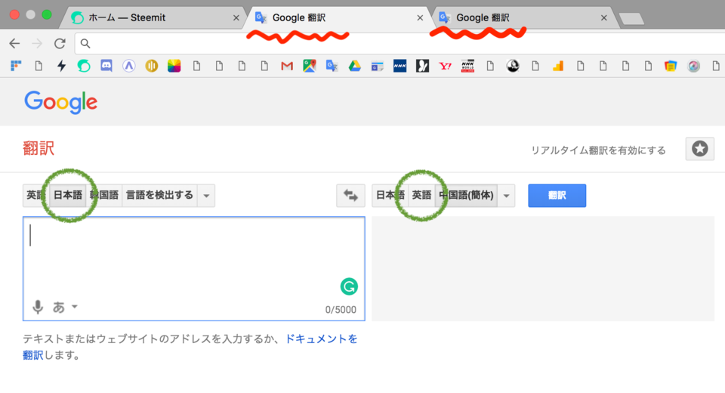Open the Google News bookmark icon

(x=378, y=67)
